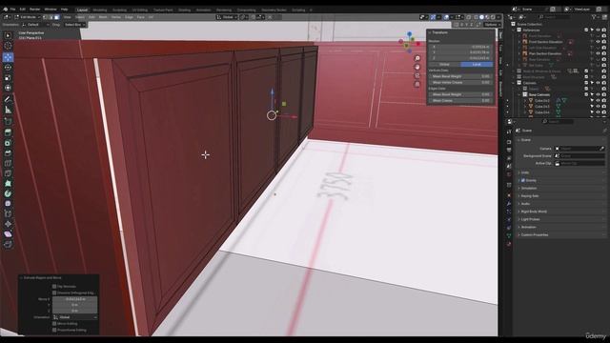
Task: Select the Extrude Region tool
Action: click(x=8, y=132)
